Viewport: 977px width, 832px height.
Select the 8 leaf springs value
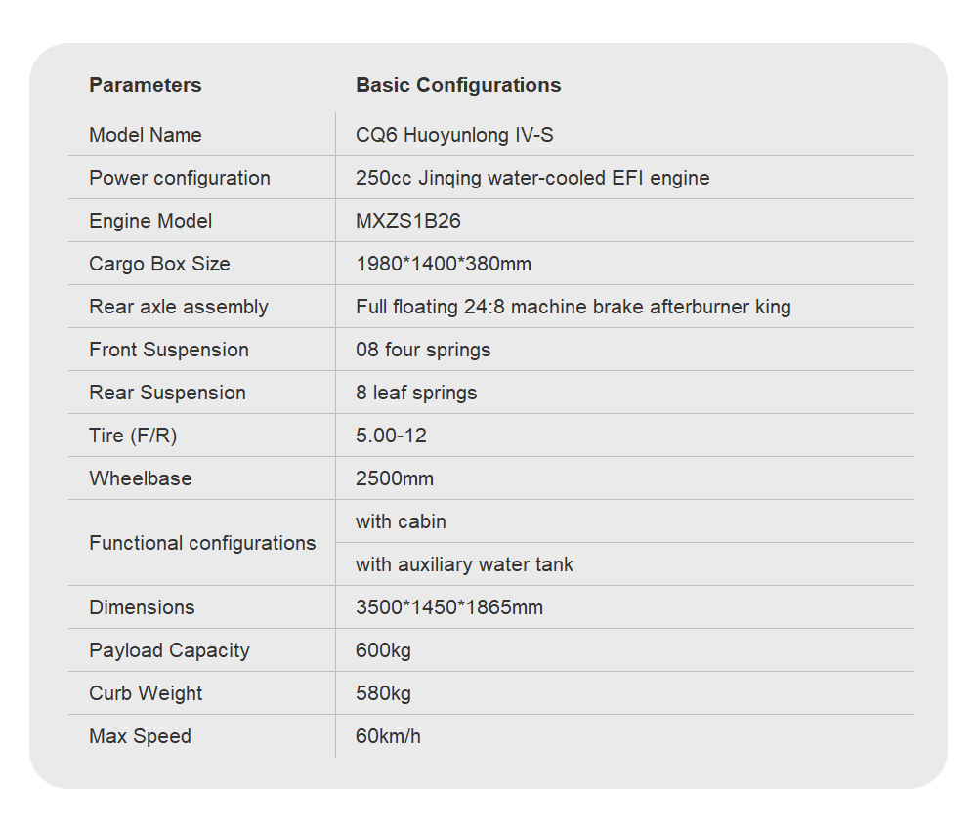coord(416,393)
